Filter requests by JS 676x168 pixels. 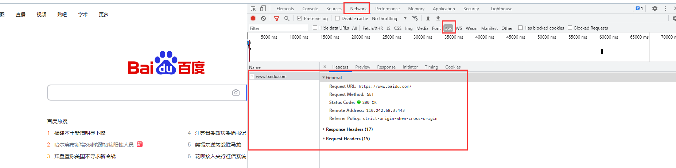point(388,28)
